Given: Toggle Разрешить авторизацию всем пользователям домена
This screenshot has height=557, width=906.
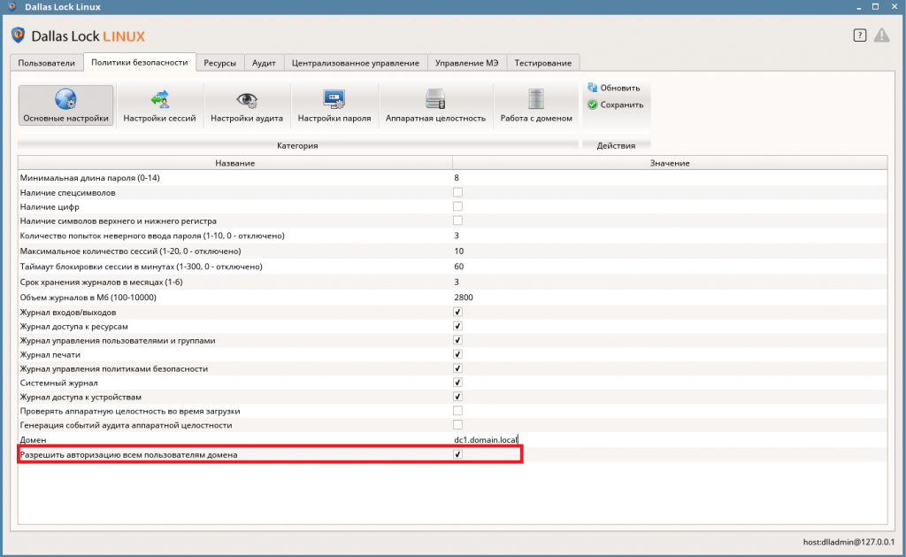Looking at the screenshot, I should 457,454.
